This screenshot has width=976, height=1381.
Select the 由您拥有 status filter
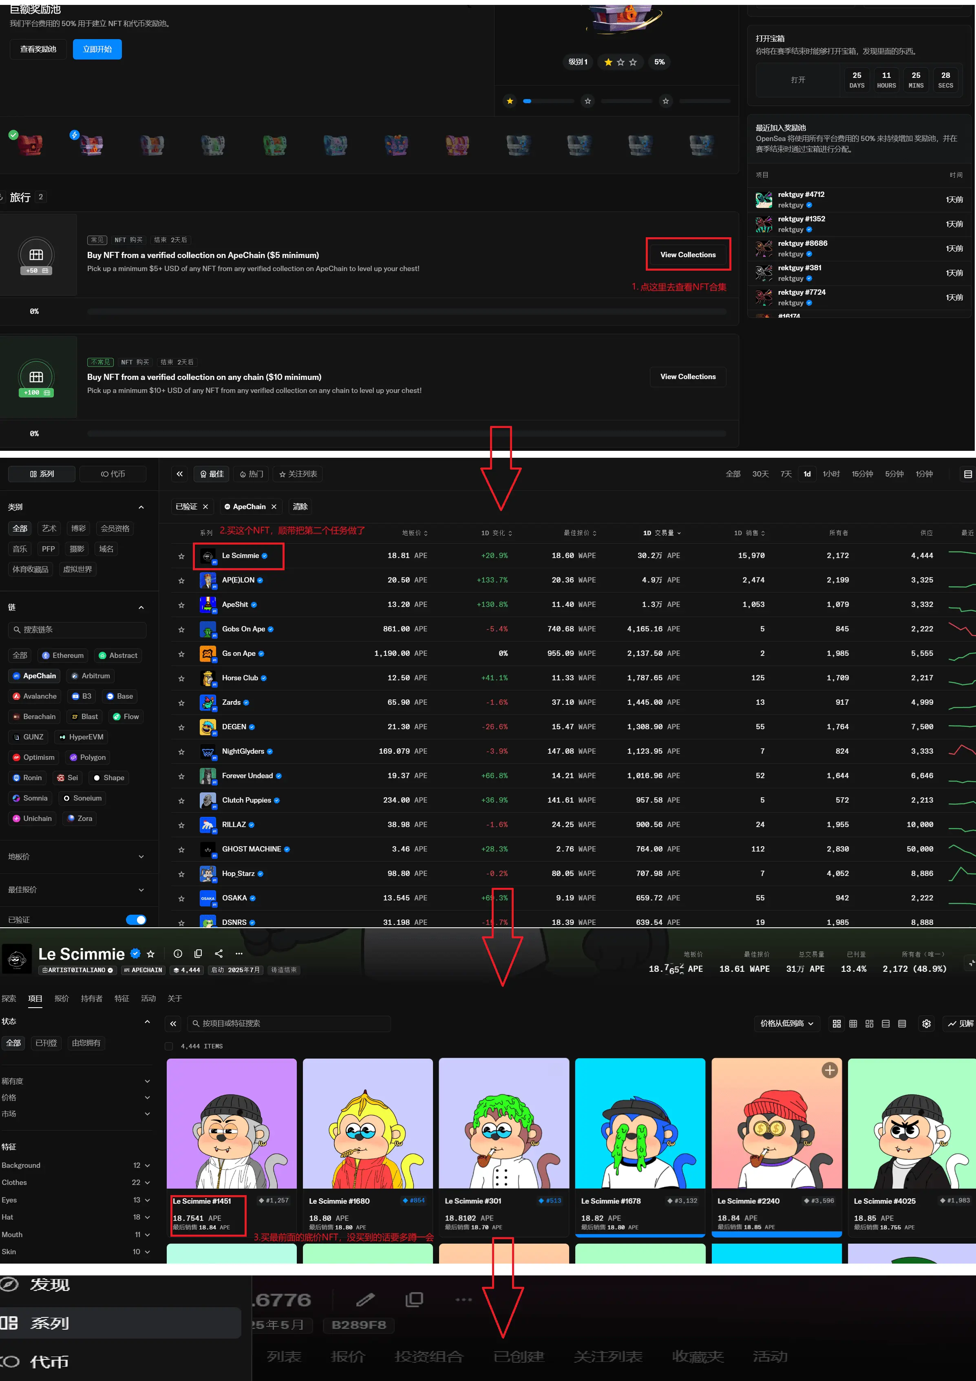(86, 1043)
